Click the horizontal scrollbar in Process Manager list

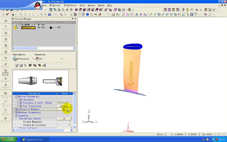tap(44, 48)
